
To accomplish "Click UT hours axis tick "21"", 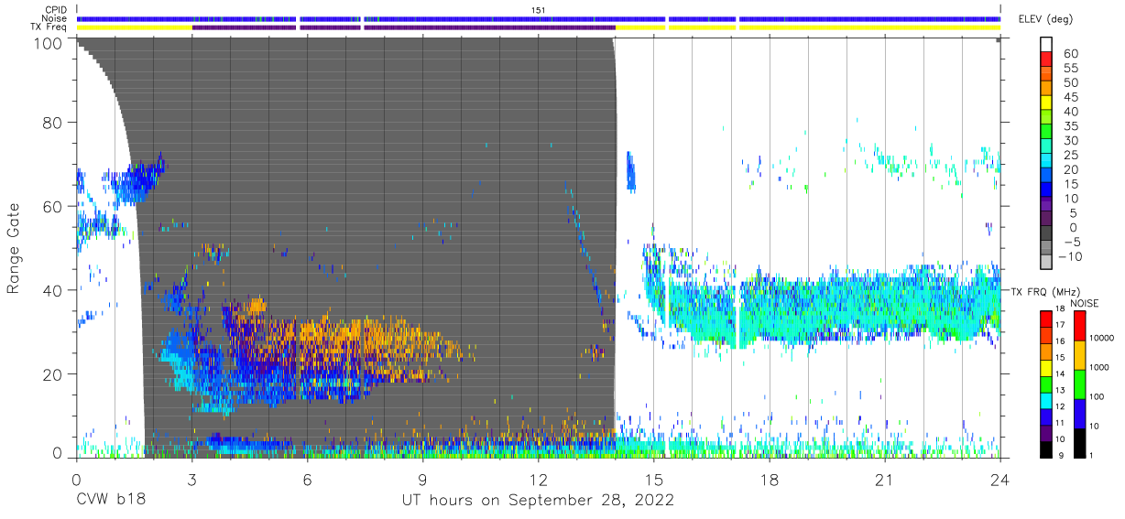I will [x=884, y=480].
